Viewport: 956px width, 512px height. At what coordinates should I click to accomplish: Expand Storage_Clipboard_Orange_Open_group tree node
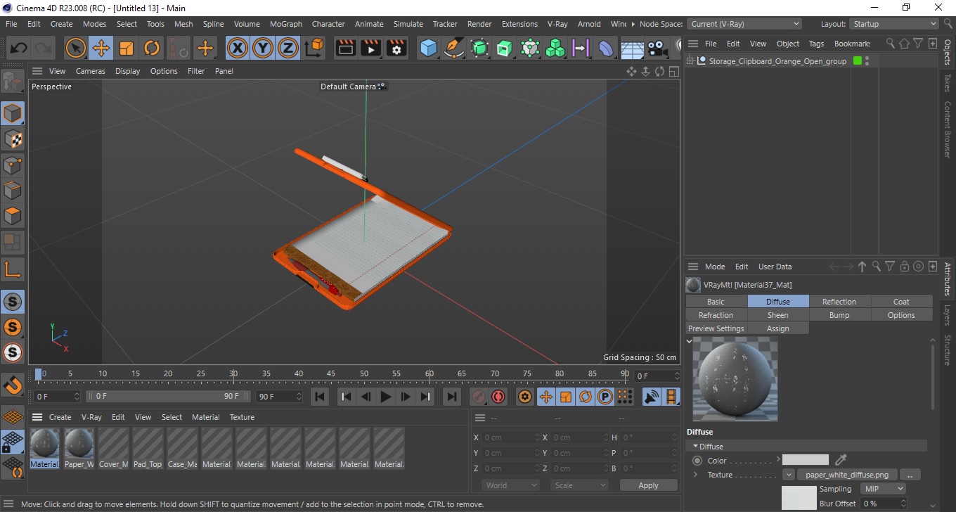[x=691, y=61]
